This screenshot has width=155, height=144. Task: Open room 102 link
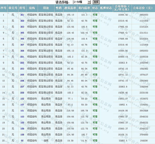pyautogui.click(x=22, y=98)
